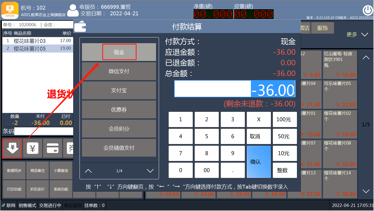The width and height of the screenshot is (374, 211).
Task: Click the wallet icon in payment dialog header
Action: [x=80, y=27]
